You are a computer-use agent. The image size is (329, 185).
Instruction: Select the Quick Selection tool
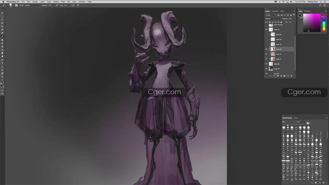[2, 23]
